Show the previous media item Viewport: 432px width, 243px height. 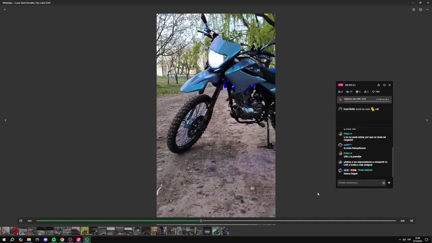(x=5, y=120)
